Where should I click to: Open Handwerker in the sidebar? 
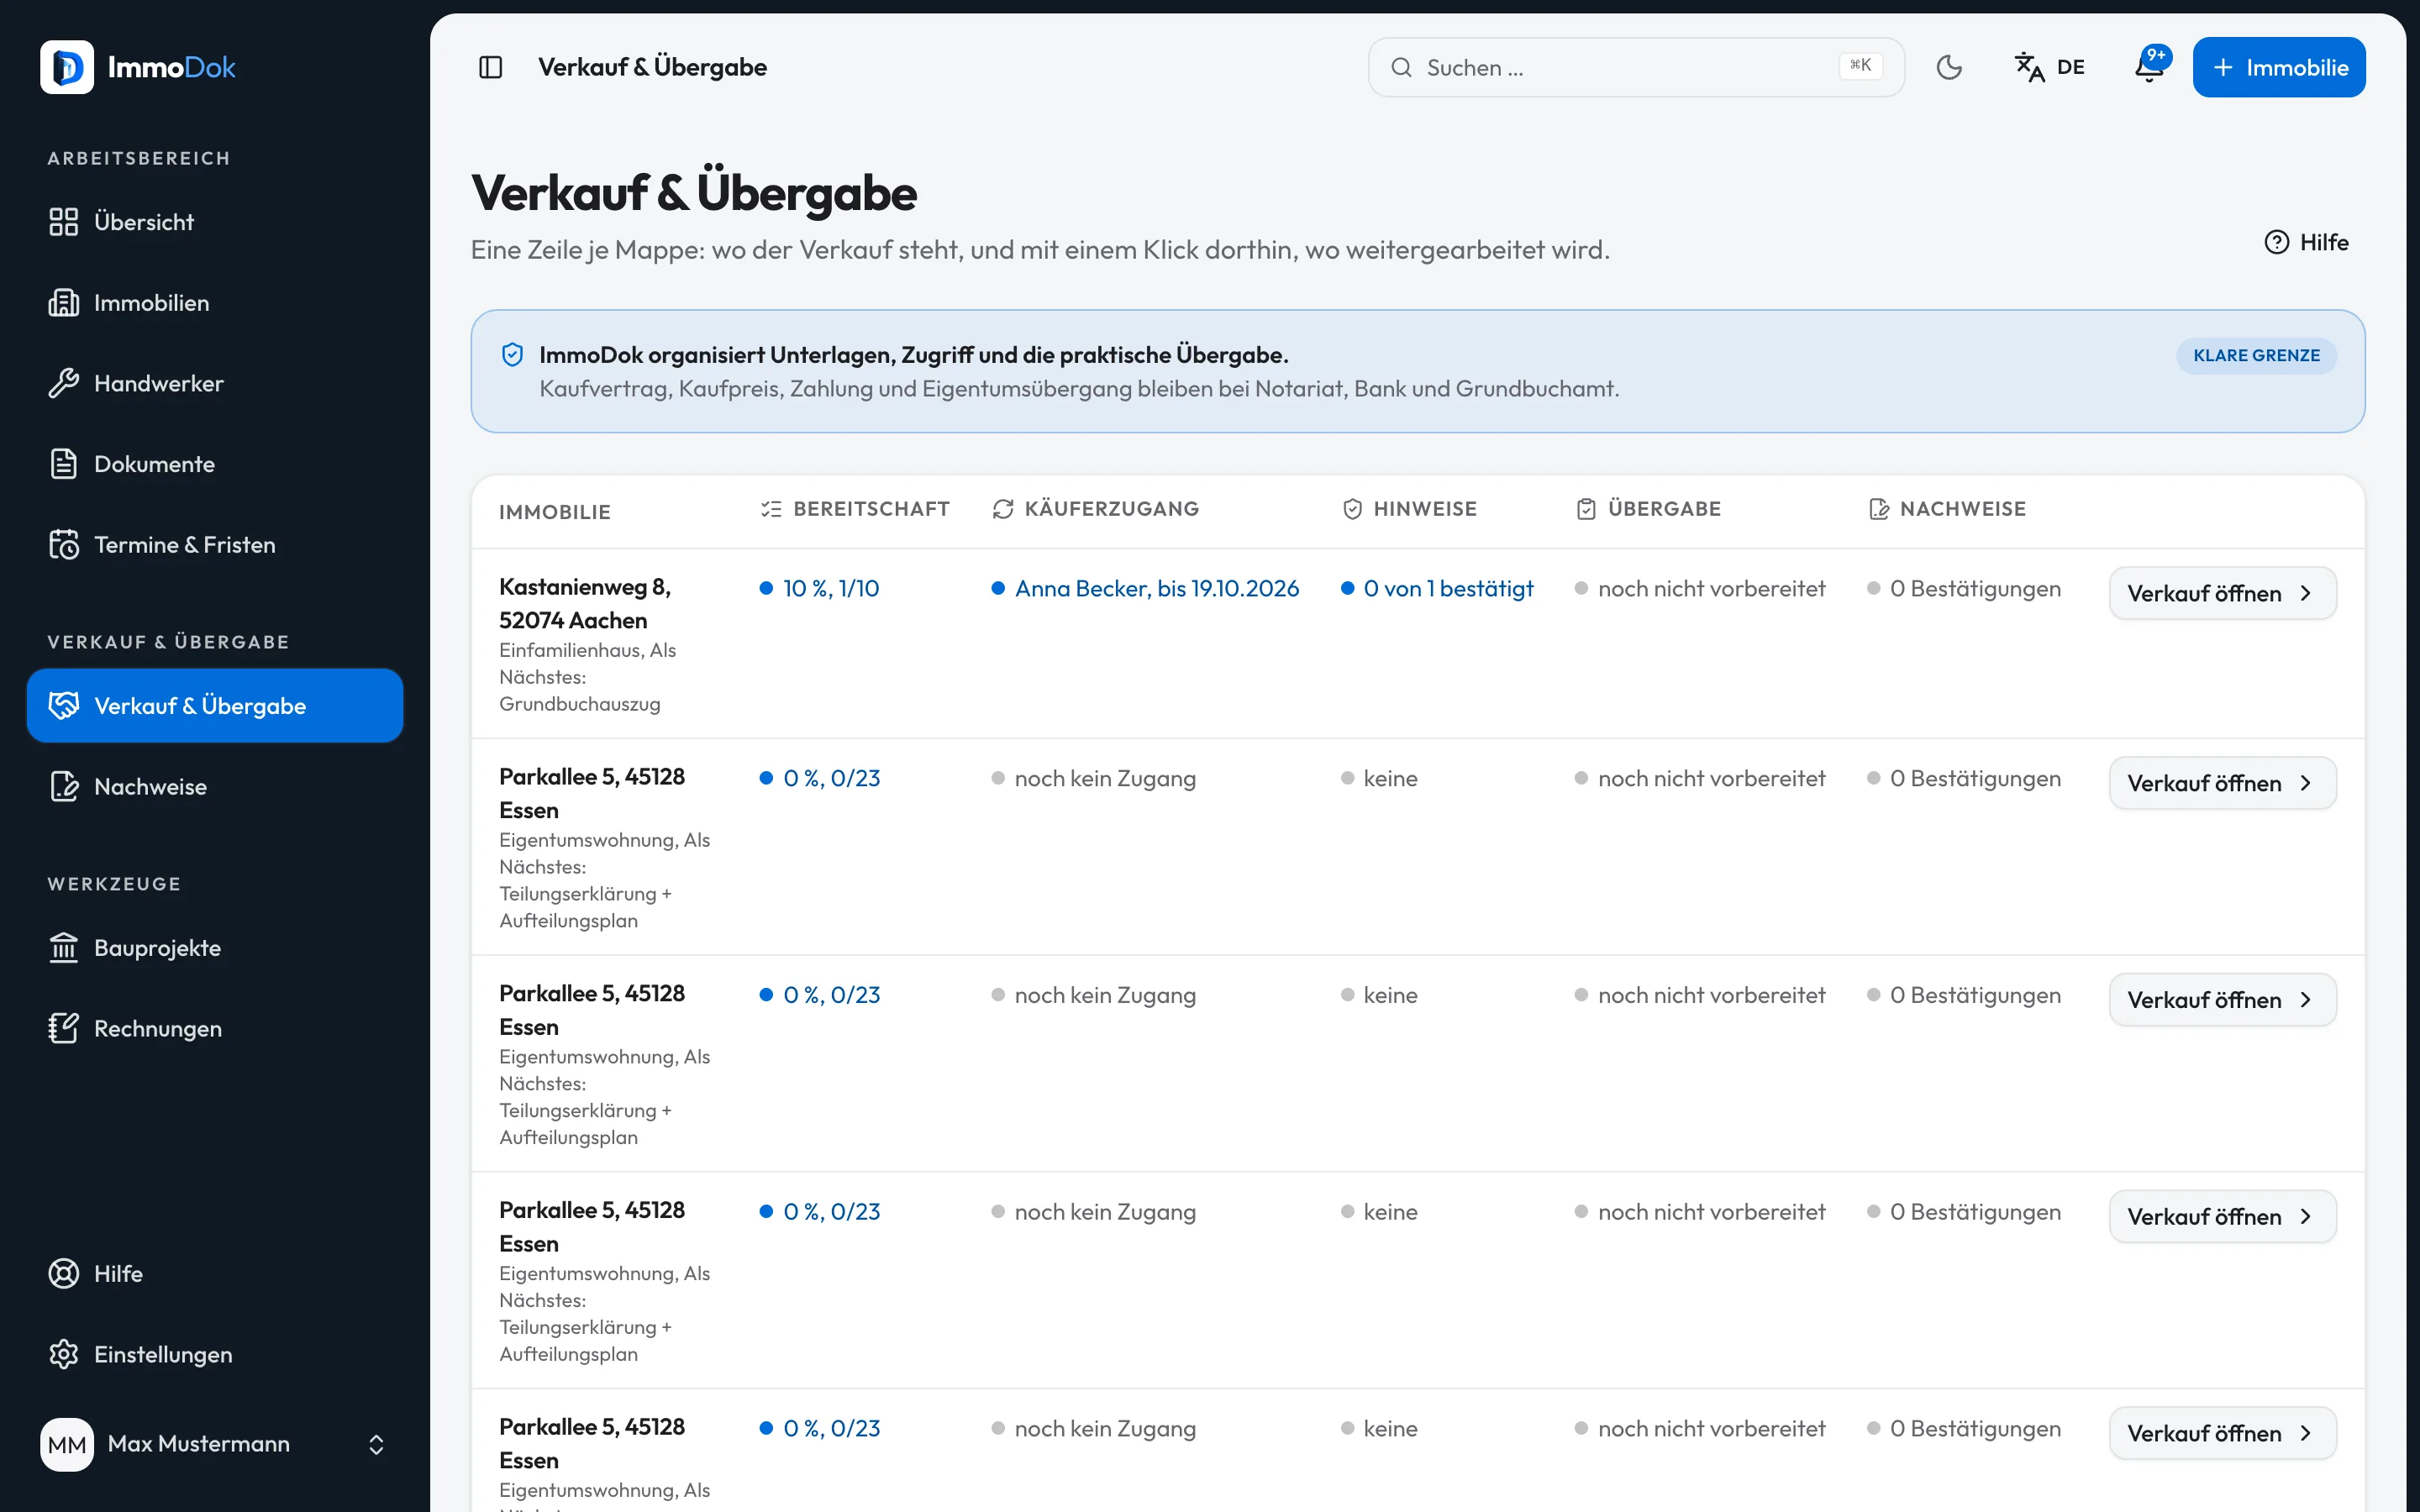pyautogui.click(x=215, y=383)
